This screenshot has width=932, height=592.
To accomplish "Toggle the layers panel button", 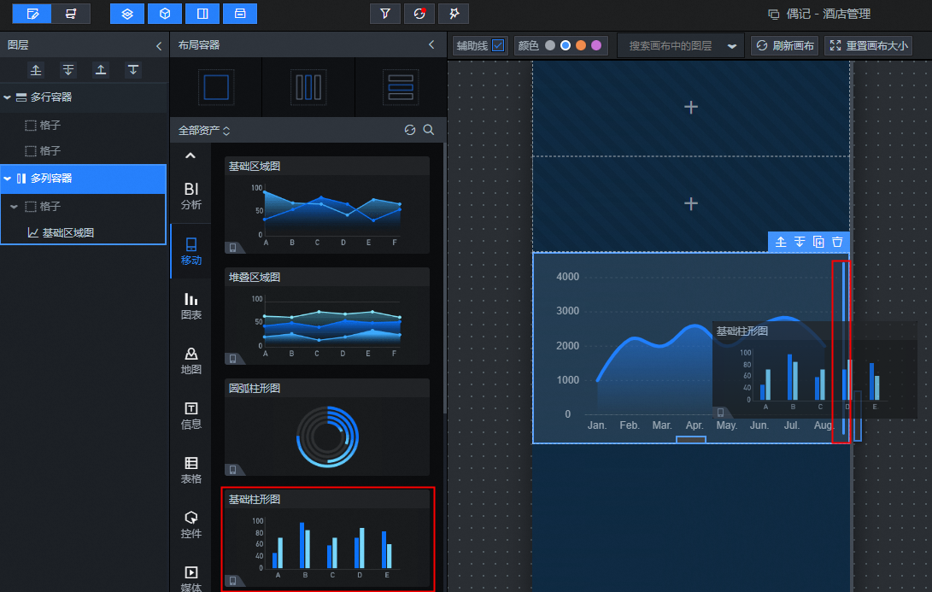I will coord(127,14).
